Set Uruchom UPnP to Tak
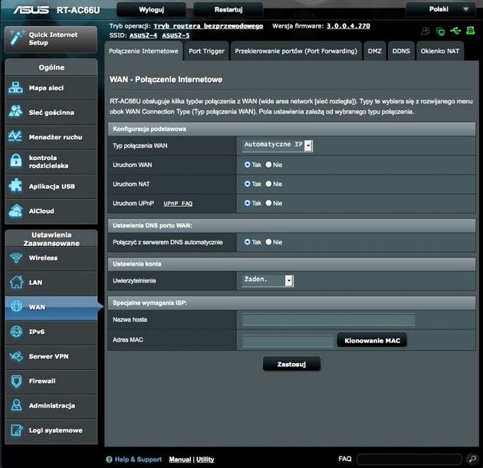The image size is (483, 468). click(247, 203)
